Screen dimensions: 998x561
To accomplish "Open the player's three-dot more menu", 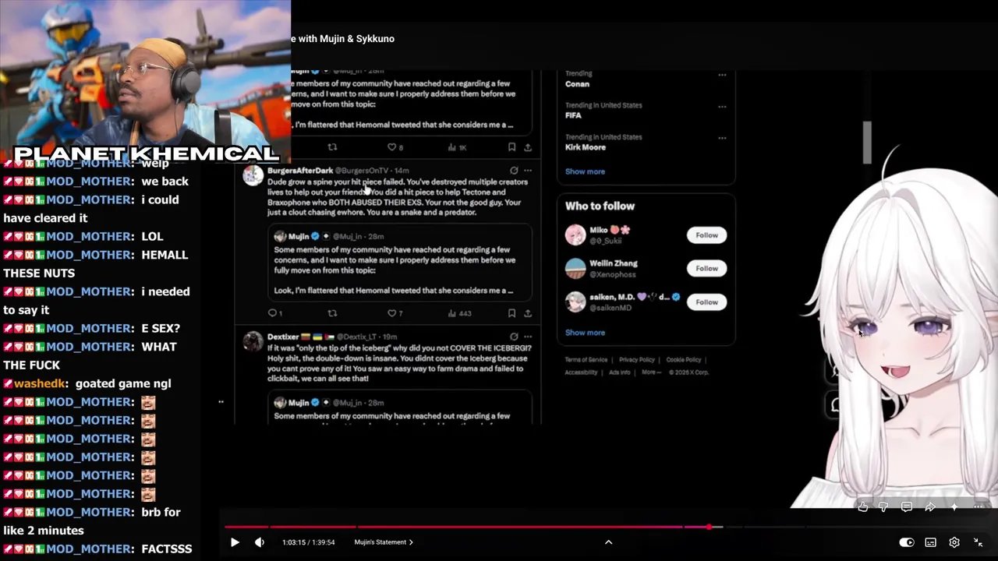I will point(979,507).
